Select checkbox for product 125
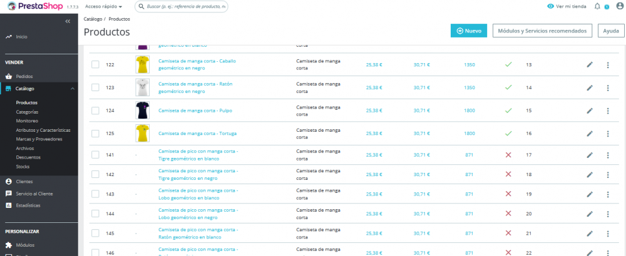The image size is (626, 256). (x=95, y=134)
